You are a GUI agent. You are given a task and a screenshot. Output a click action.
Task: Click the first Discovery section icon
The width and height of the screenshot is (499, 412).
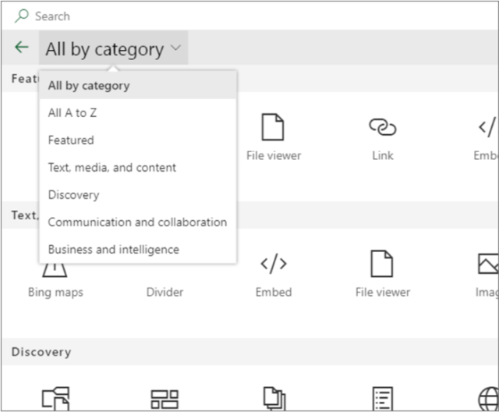coord(55,399)
